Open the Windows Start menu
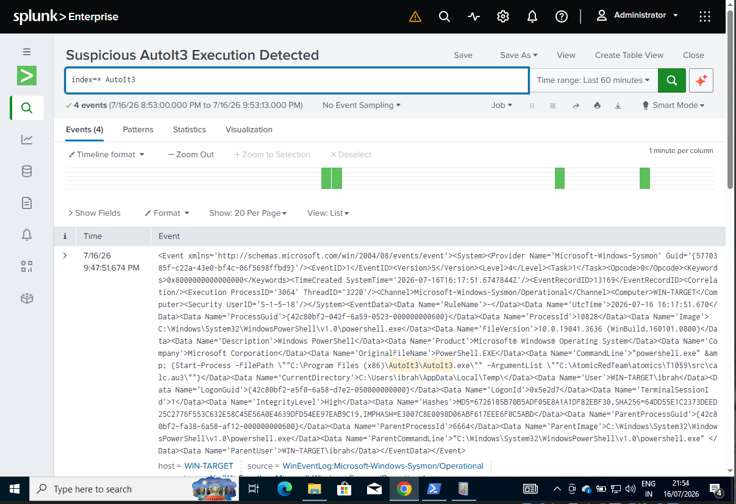This screenshot has height=504, width=736. [x=15, y=489]
